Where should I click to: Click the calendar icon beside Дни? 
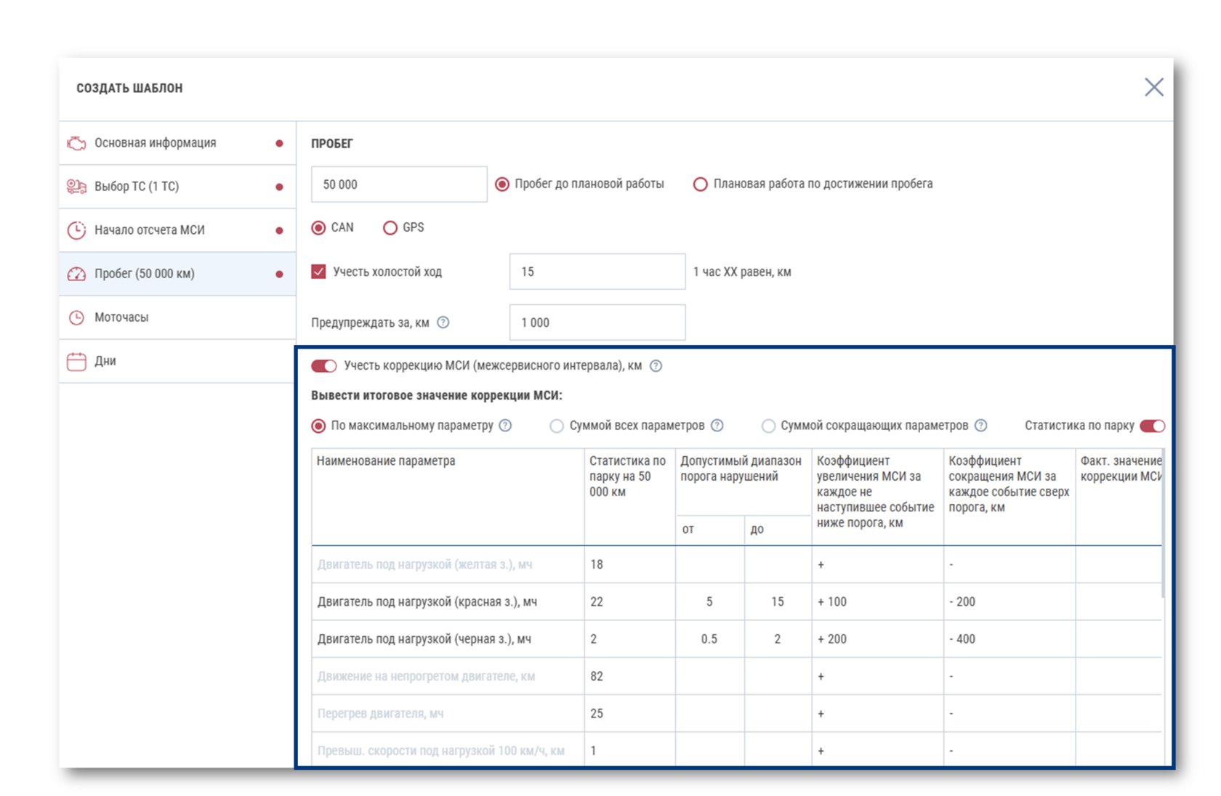pos(76,361)
